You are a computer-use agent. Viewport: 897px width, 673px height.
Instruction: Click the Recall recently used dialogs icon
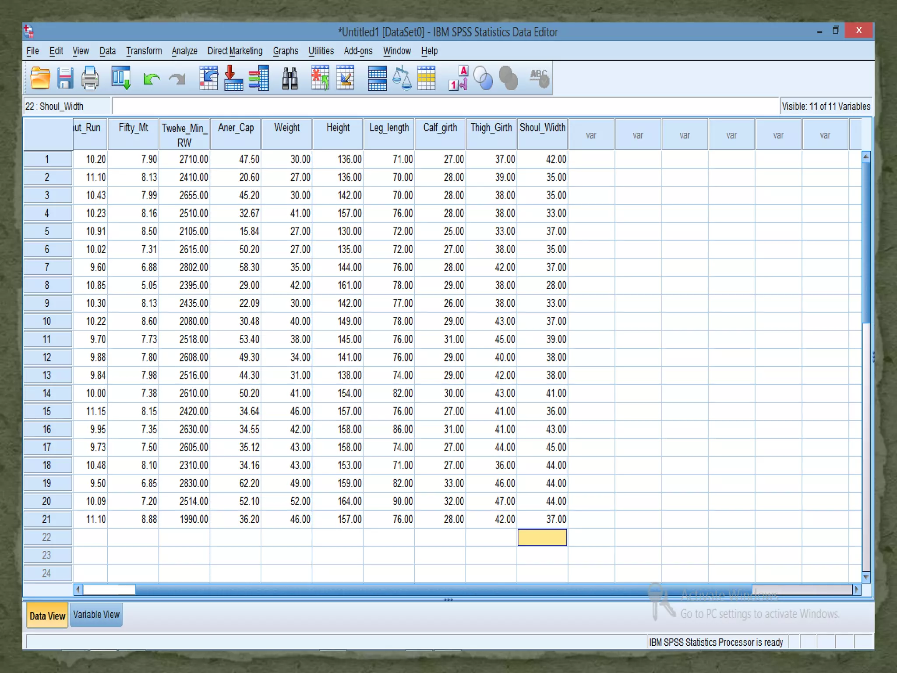point(121,79)
